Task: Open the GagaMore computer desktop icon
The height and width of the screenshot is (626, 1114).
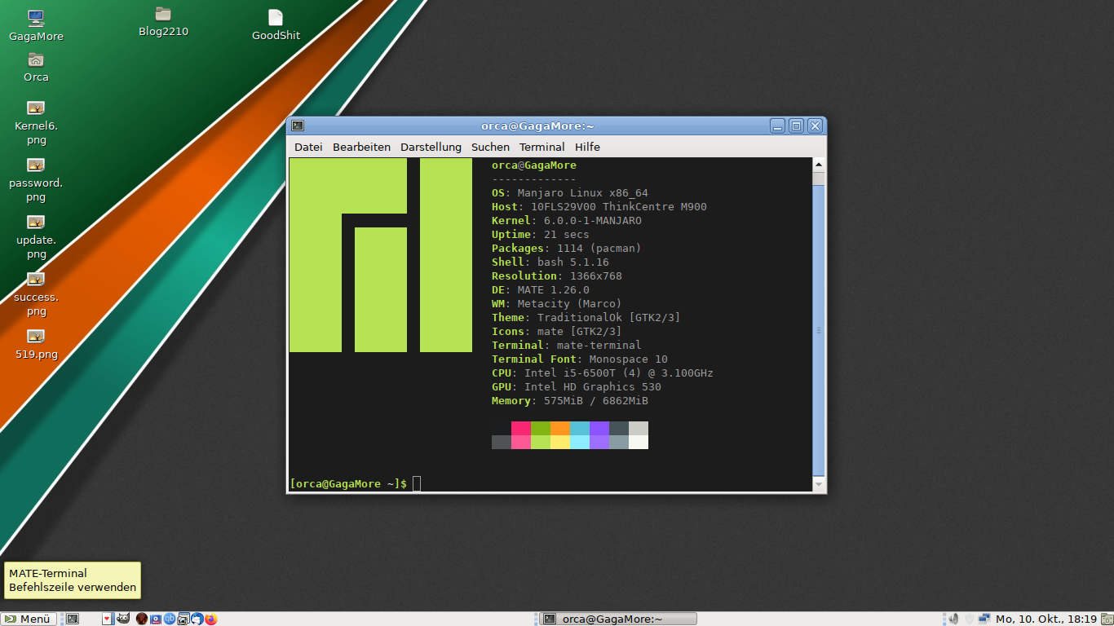Action: 36,25
